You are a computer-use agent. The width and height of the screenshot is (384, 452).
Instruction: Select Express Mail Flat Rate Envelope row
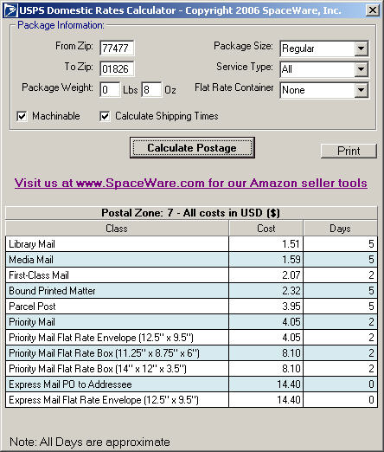(191, 400)
